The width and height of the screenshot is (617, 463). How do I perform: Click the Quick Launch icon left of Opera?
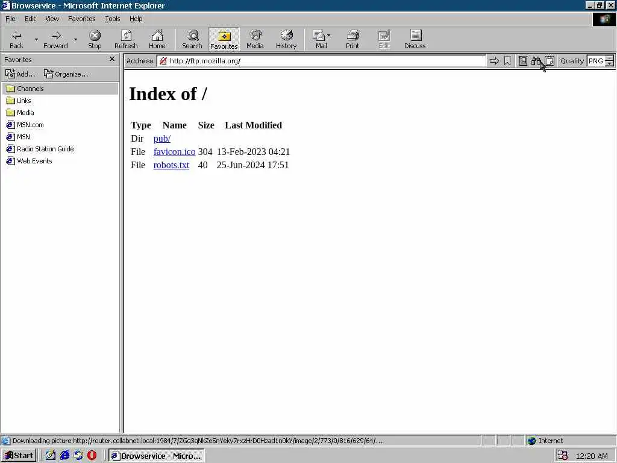[78, 456]
